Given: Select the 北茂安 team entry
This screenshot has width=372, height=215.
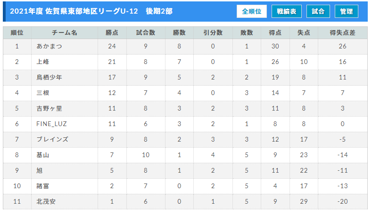Looking at the screenshot, I should click(x=46, y=201).
